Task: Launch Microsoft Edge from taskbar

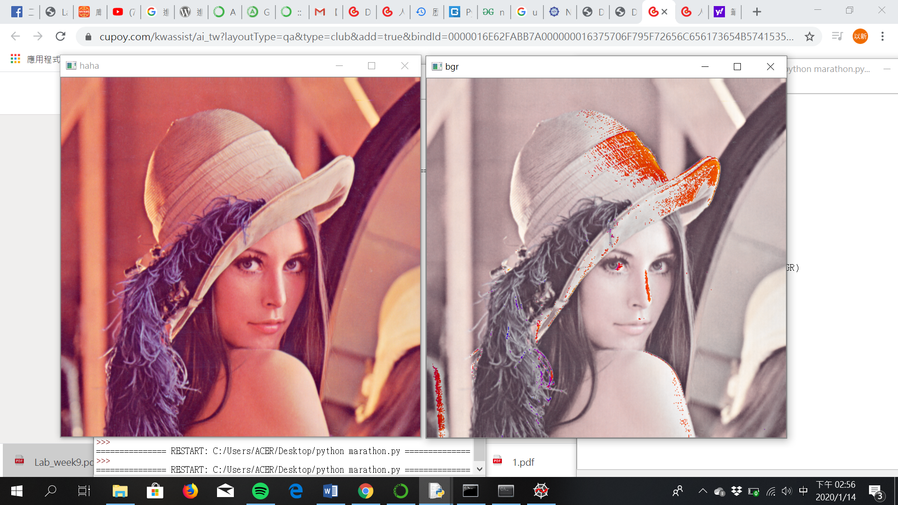Action: tap(296, 491)
